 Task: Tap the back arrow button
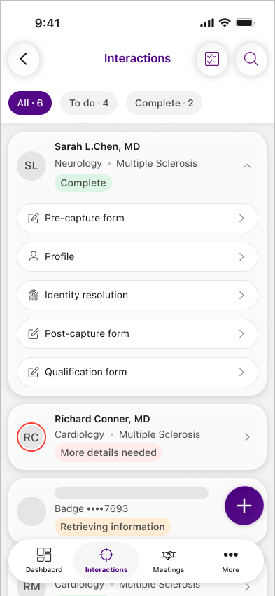24,59
